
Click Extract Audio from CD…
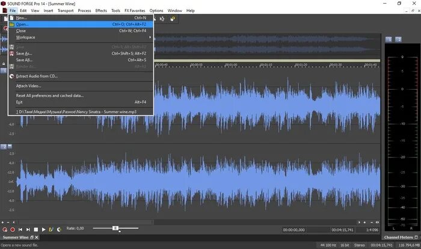(x=81, y=76)
